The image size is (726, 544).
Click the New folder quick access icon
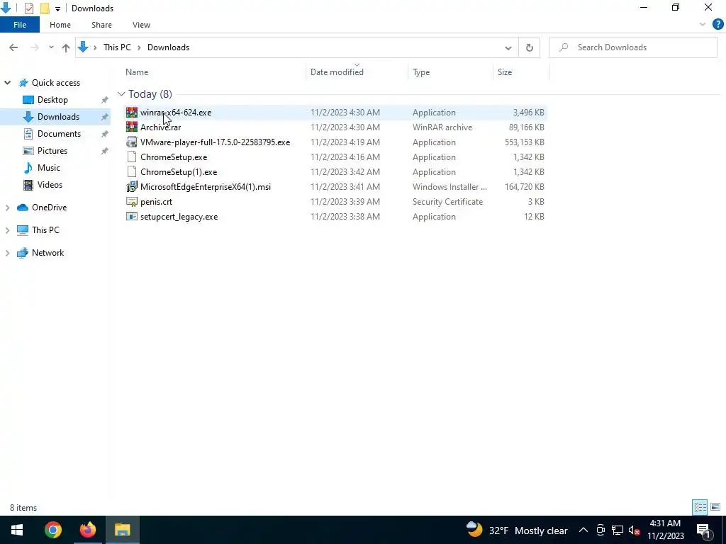click(45, 8)
